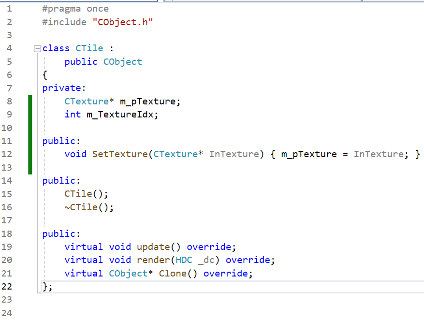424x320 pixels.
Task: Click the CTile() constructor declaration
Action: pyautogui.click(x=86, y=194)
